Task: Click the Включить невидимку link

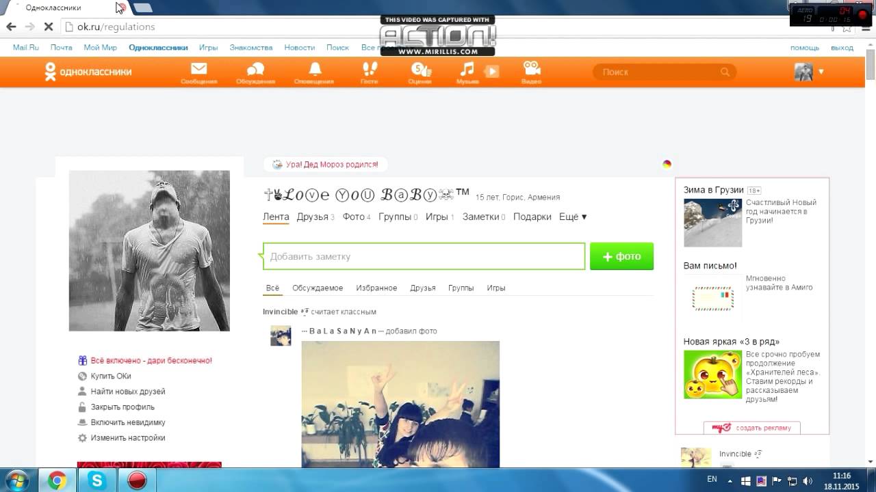Action: point(128,422)
